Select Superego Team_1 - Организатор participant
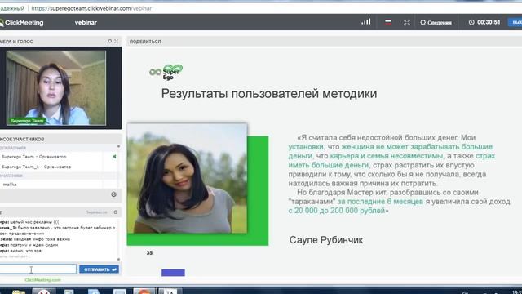The height and width of the screenshot is (294, 522). click(x=36, y=167)
